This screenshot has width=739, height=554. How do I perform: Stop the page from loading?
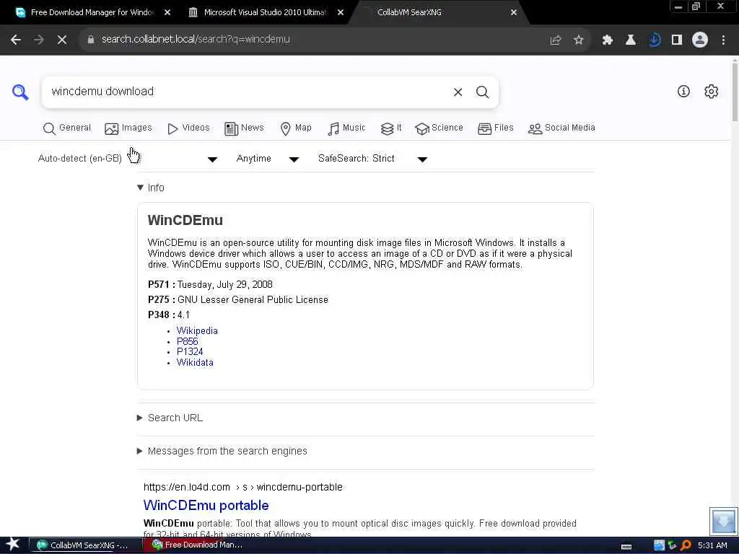click(62, 40)
